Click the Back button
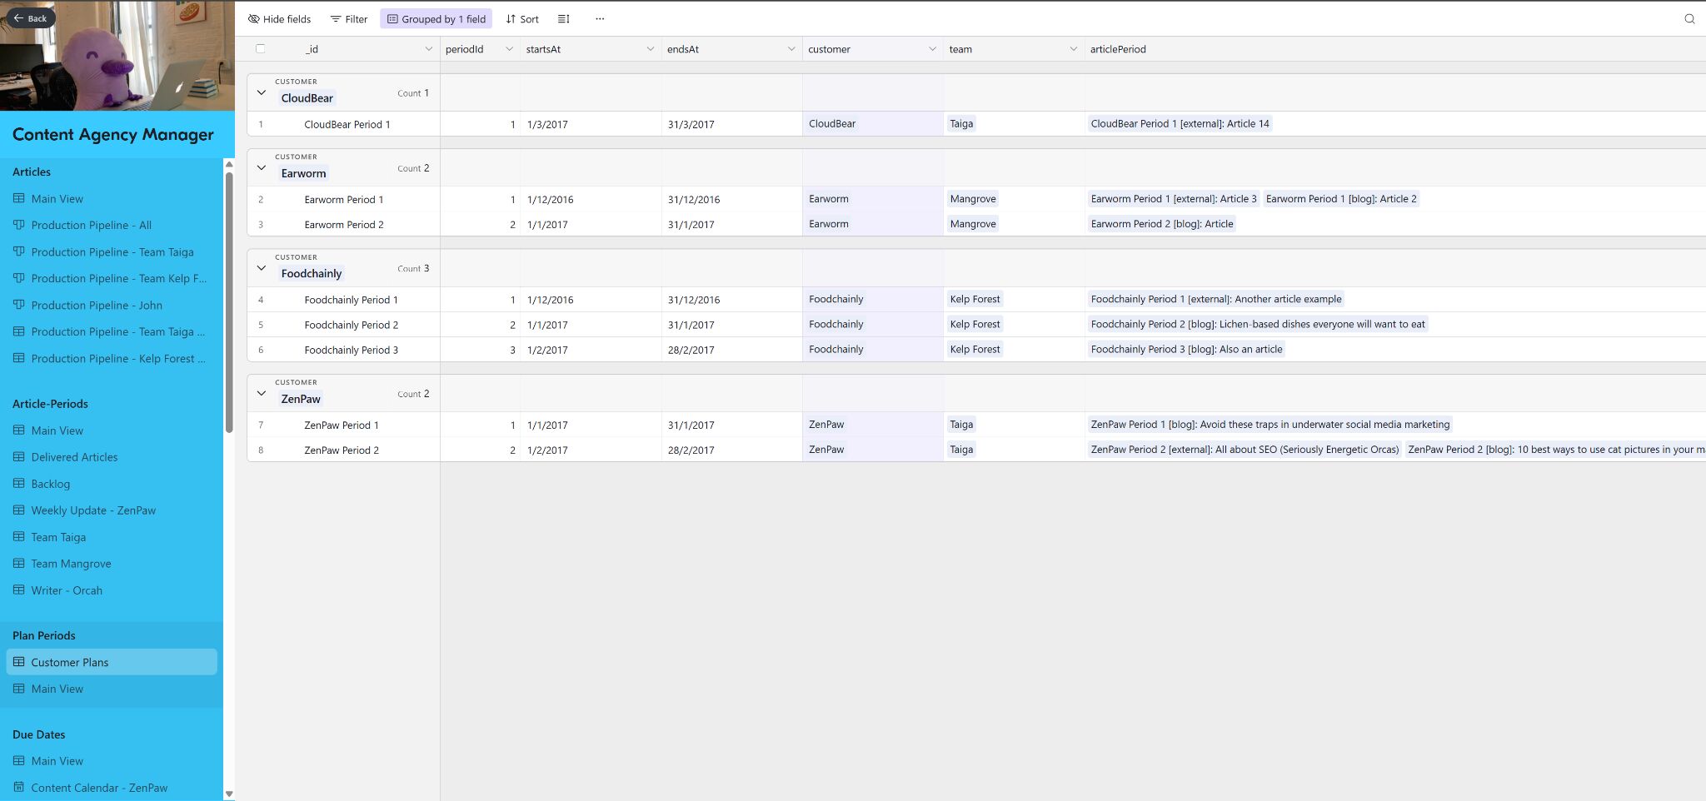This screenshot has width=1706, height=801. [30, 17]
